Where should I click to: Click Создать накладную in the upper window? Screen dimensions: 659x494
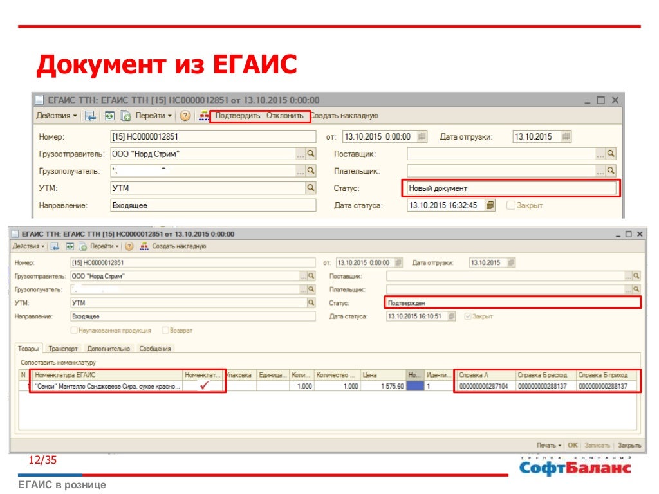click(344, 116)
